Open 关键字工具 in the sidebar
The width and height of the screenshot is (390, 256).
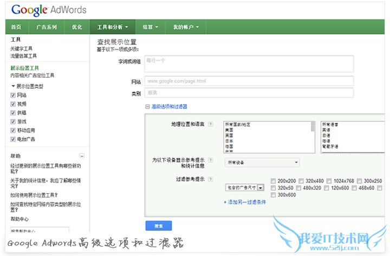pyautogui.click(x=21, y=49)
